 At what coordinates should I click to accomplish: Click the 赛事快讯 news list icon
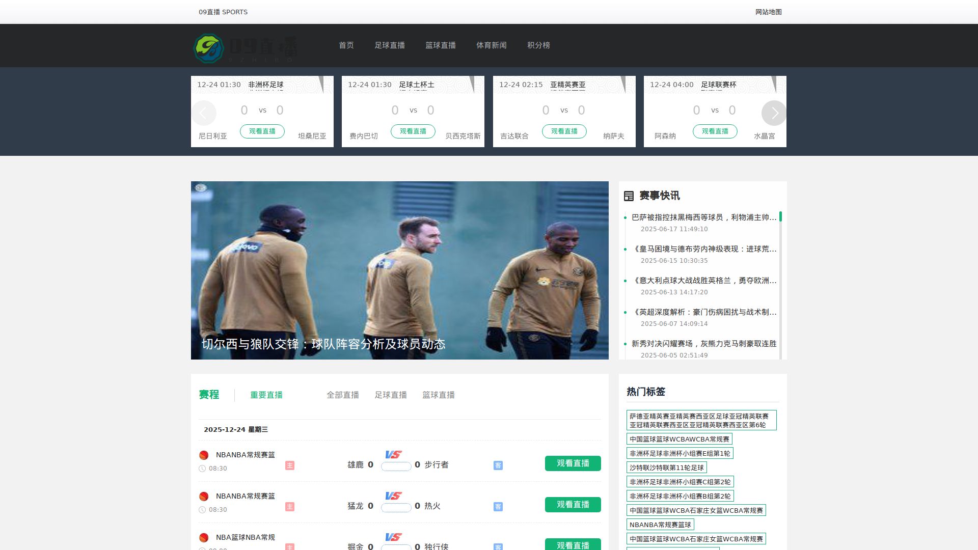[629, 196]
